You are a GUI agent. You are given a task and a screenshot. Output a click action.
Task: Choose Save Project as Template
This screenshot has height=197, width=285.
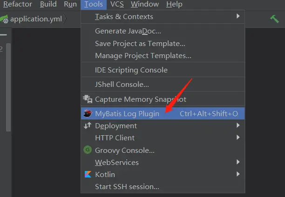[140, 44]
